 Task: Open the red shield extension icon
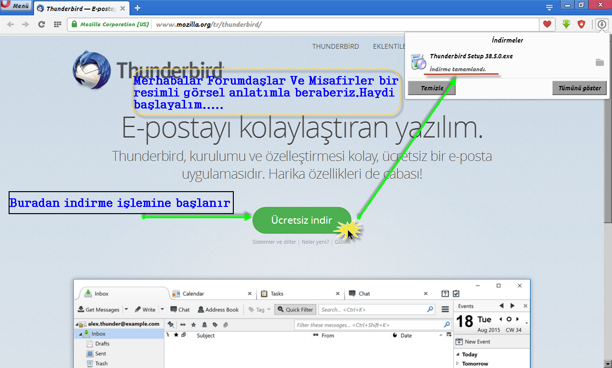581,24
